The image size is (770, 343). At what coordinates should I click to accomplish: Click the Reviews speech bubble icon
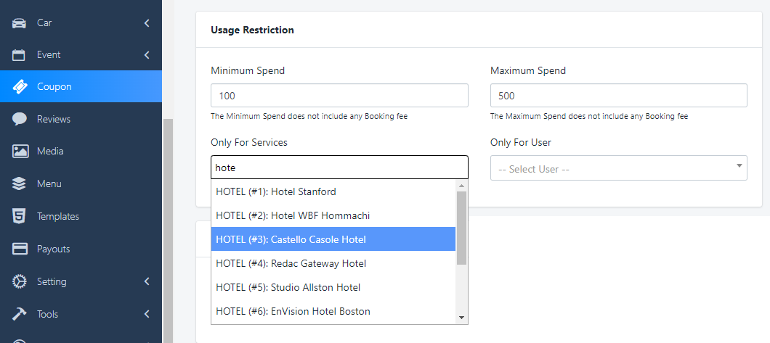pos(20,119)
